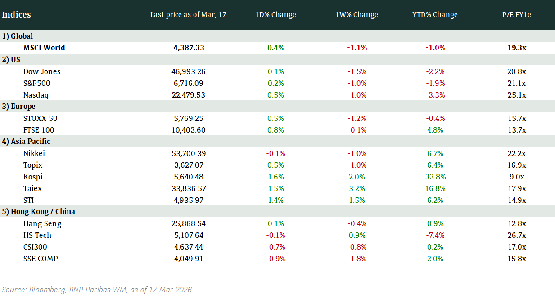Image resolution: width=555 pixels, height=299 pixels.
Task: Select the Hang Seng index name
Action: tap(42, 223)
